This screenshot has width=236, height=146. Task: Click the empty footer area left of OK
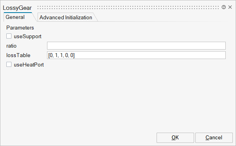click(78, 138)
